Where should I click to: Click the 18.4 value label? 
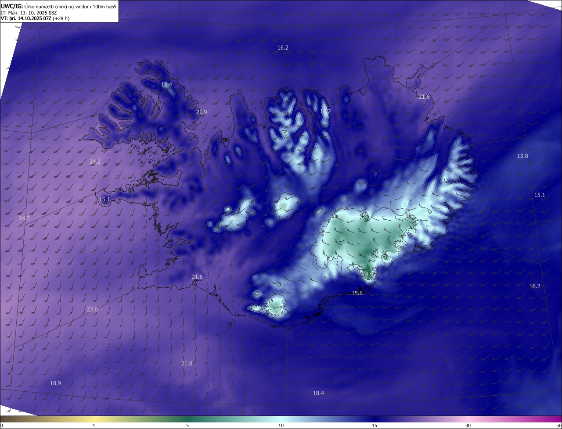pyautogui.click(x=318, y=393)
